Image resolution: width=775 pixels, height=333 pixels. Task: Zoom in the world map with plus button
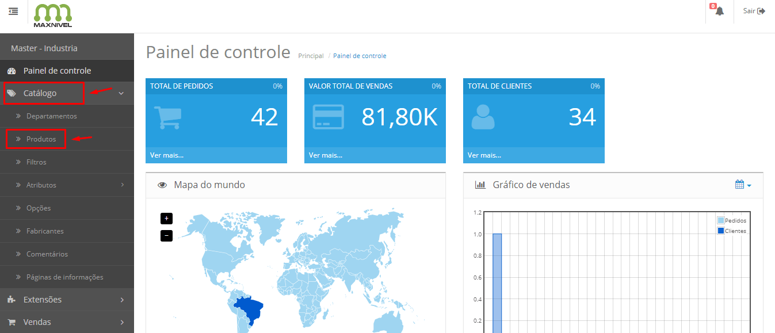166,218
